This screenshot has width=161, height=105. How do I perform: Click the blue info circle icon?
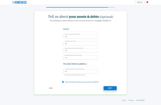click(63, 82)
